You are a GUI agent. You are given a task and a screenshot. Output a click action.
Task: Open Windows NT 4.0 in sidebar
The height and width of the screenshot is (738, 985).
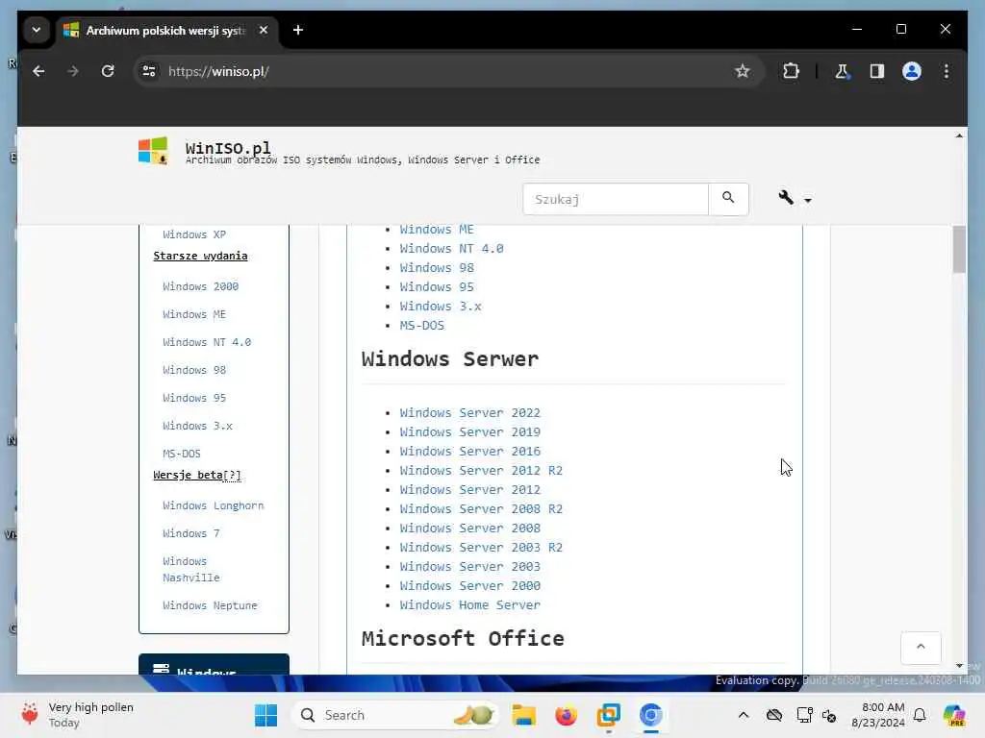click(x=207, y=342)
